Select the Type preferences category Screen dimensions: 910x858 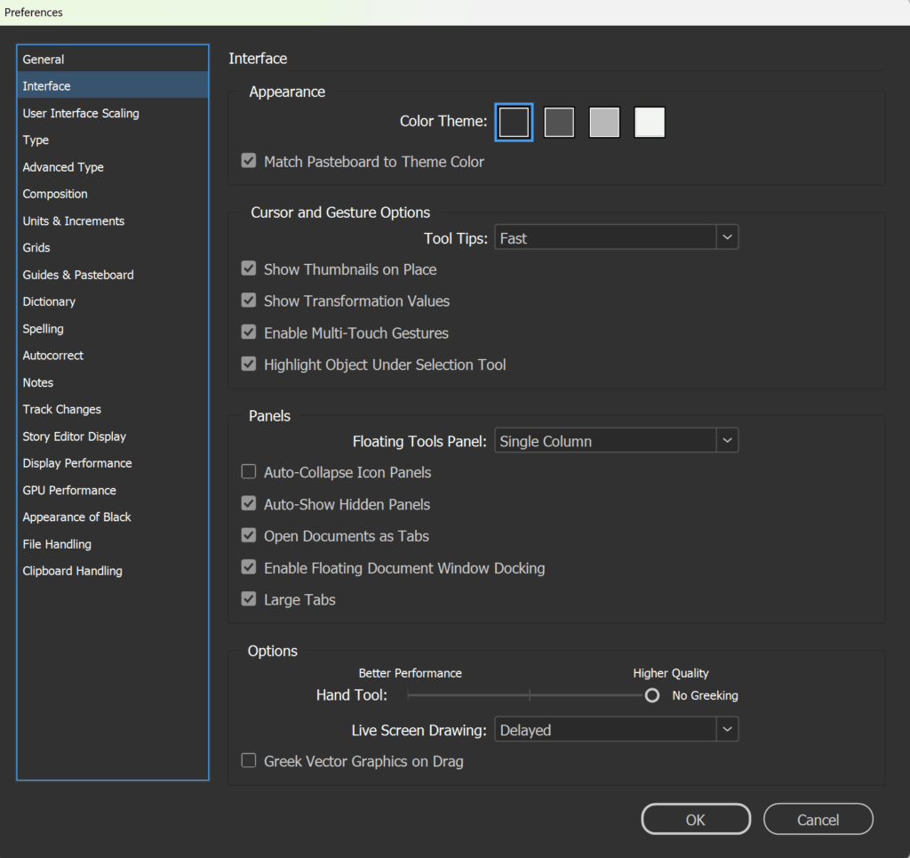tap(36, 140)
